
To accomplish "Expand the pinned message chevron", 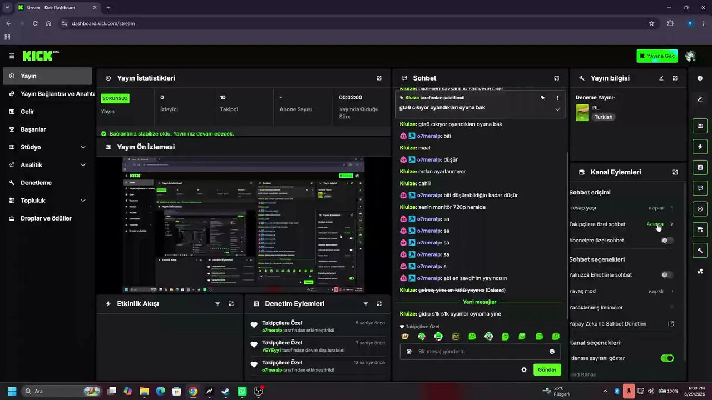I will click(x=557, y=109).
